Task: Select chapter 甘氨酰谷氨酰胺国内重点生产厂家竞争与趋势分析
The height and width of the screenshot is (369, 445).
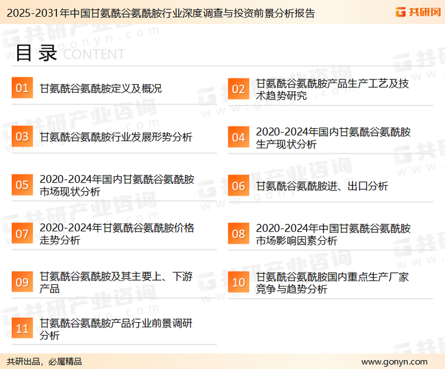Action: tap(332, 283)
